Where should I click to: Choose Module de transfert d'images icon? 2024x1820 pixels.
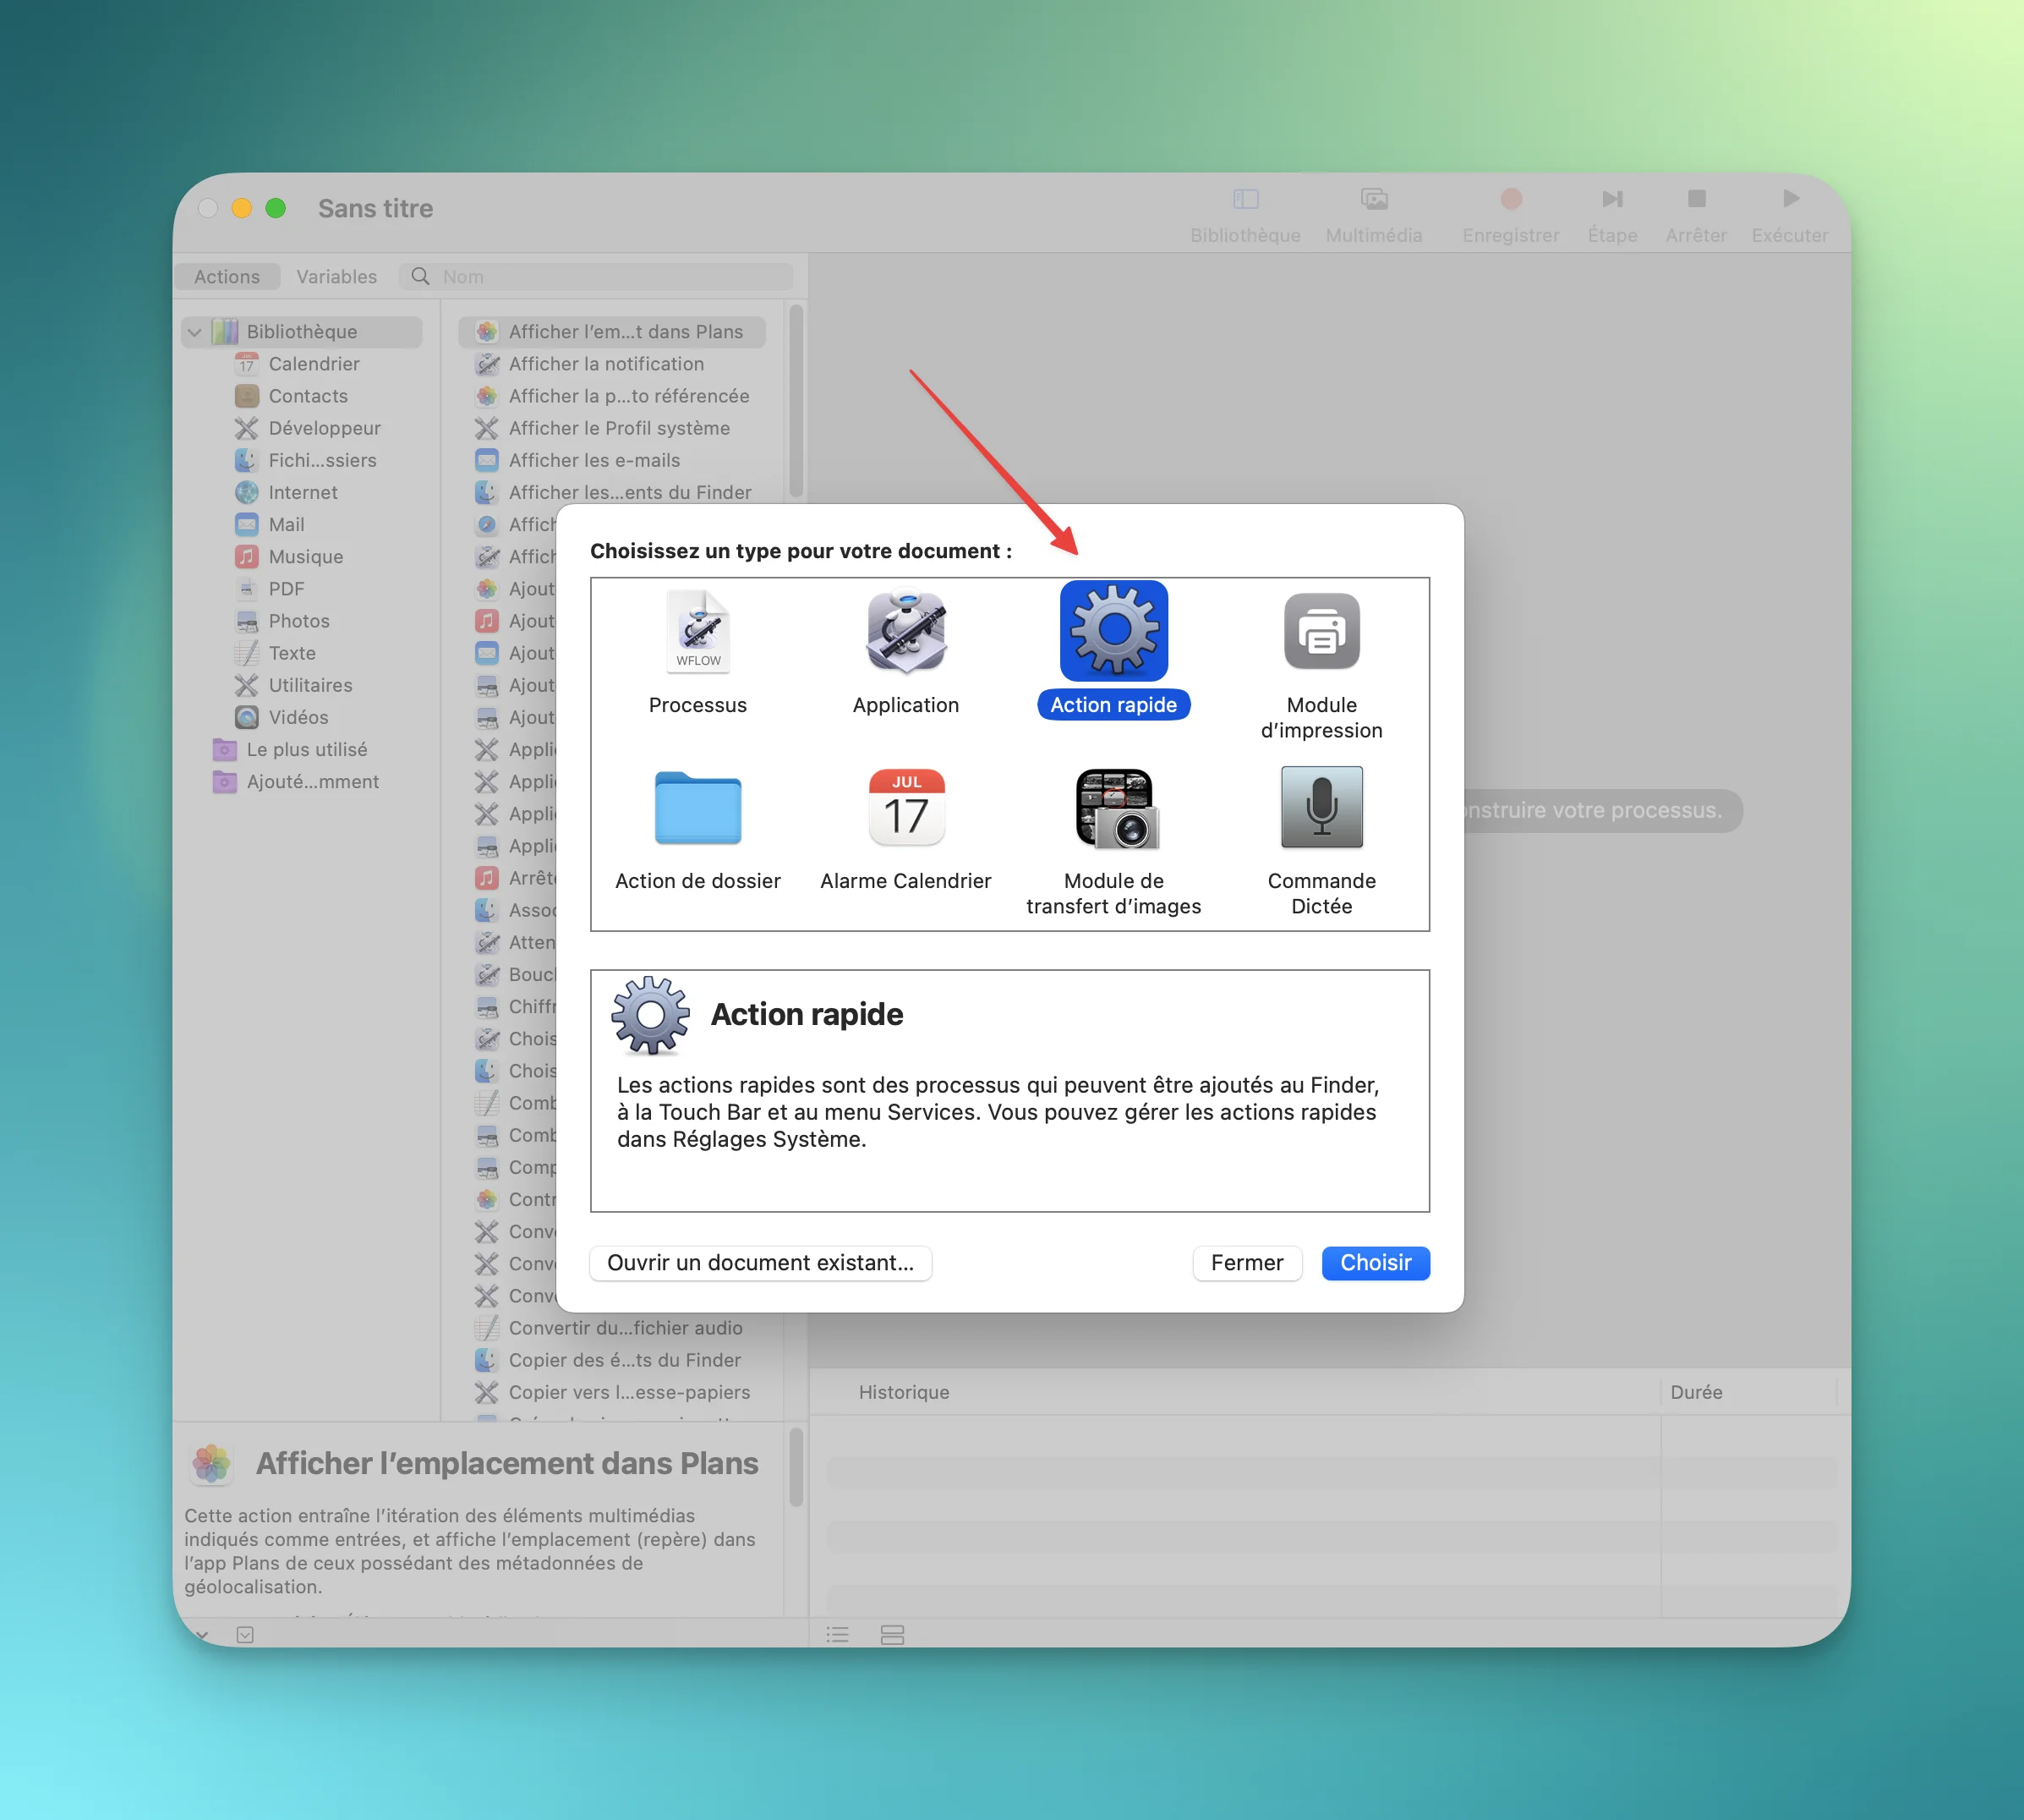1113,808
